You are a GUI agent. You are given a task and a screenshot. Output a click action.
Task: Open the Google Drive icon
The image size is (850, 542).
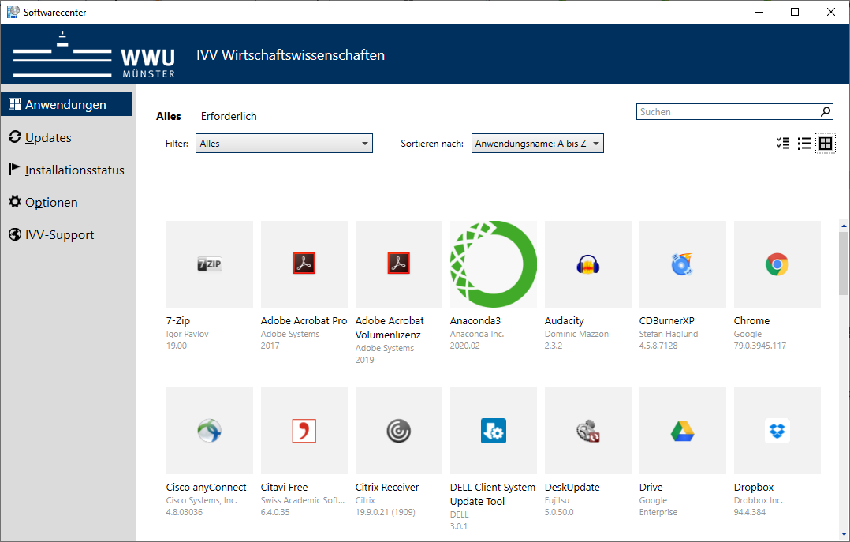[683, 431]
